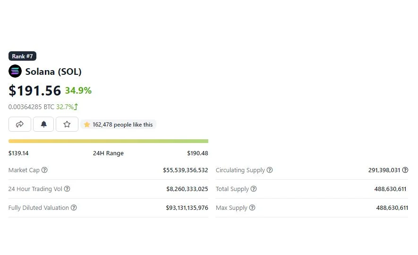Viewport: 418px width, 255px height.
Task: Click info icon beside 291,398,031 value
Action: pos(405,170)
